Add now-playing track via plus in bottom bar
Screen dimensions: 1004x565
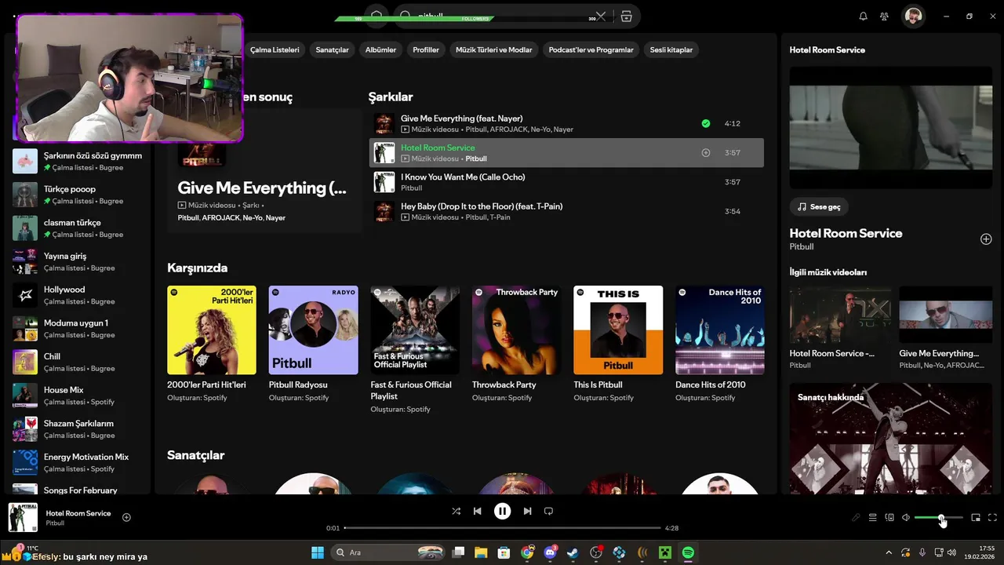point(126,517)
